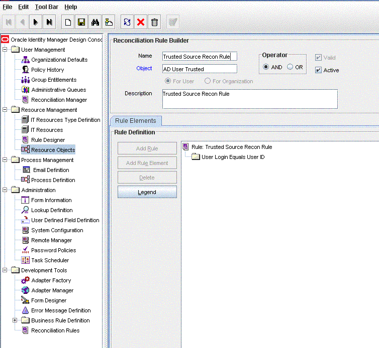Go to the next record toolbar arrow
This screenshot has height=348, width=379.
(x=36, y=22)
